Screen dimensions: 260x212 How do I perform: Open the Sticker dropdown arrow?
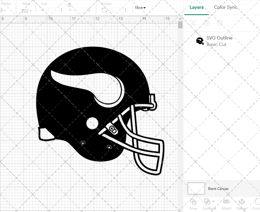(x=4, y=11)
